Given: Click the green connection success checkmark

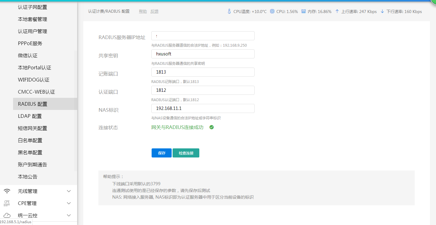Looking at the screenshot, I should [x=211, y=127].
